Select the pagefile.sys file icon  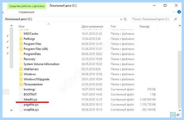coord(21,104)
